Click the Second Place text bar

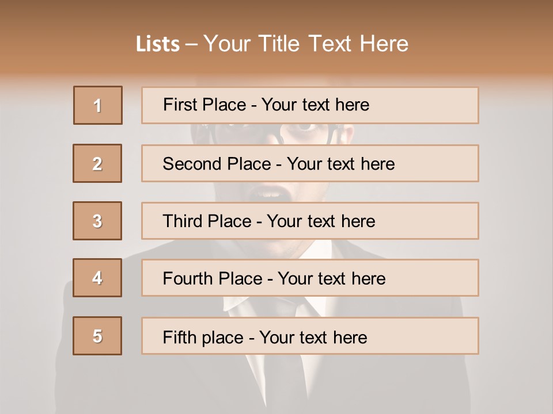(310, 163)
